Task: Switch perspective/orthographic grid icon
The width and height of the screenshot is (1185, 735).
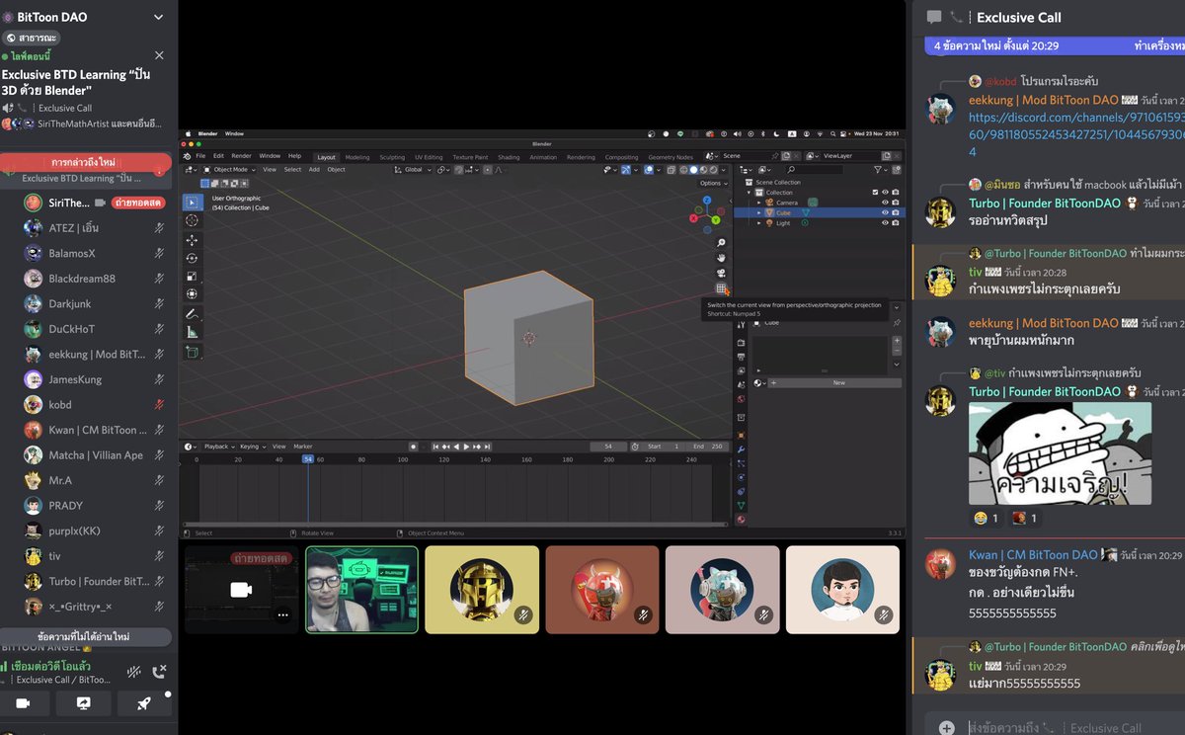Action: click(721, 289)
